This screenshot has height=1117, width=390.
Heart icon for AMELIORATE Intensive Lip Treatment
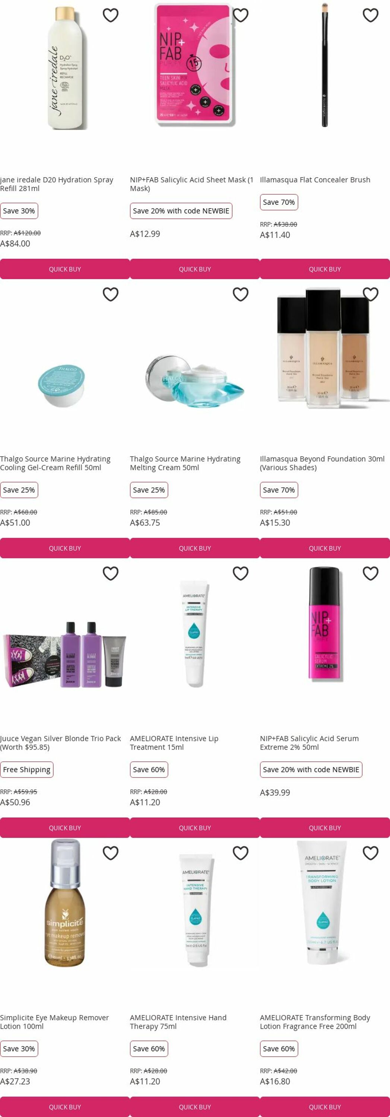[x=241, y=574]
